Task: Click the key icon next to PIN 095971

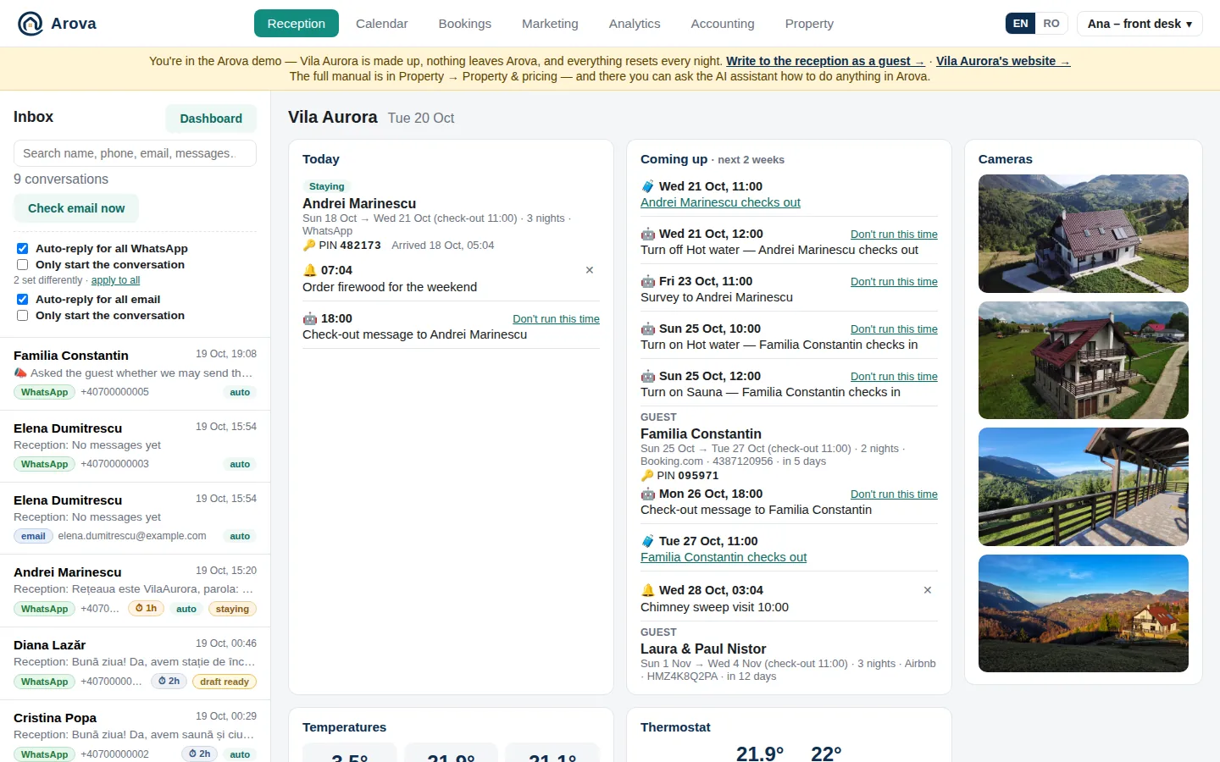Action: (x=647, y=476)
